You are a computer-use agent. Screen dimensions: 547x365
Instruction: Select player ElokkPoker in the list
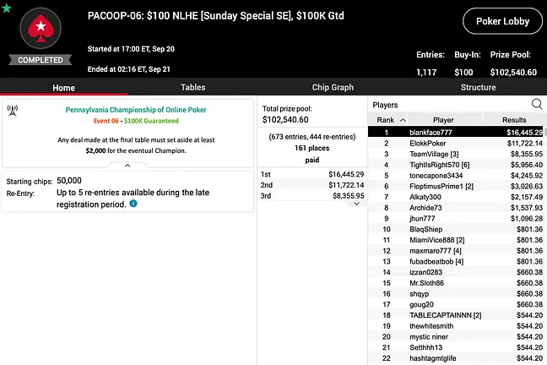pos(455,143)
